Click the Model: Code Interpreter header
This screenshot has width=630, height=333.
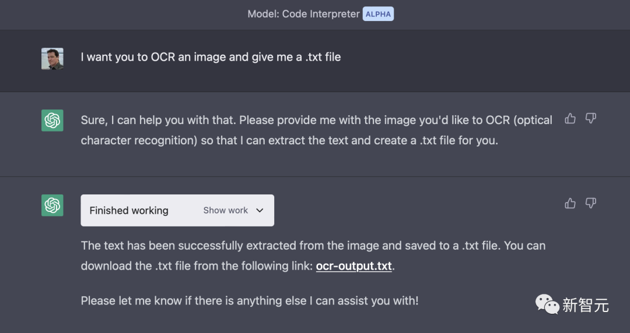[303, 14]
